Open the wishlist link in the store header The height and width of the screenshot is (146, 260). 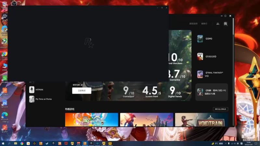(x=193, y=24)
